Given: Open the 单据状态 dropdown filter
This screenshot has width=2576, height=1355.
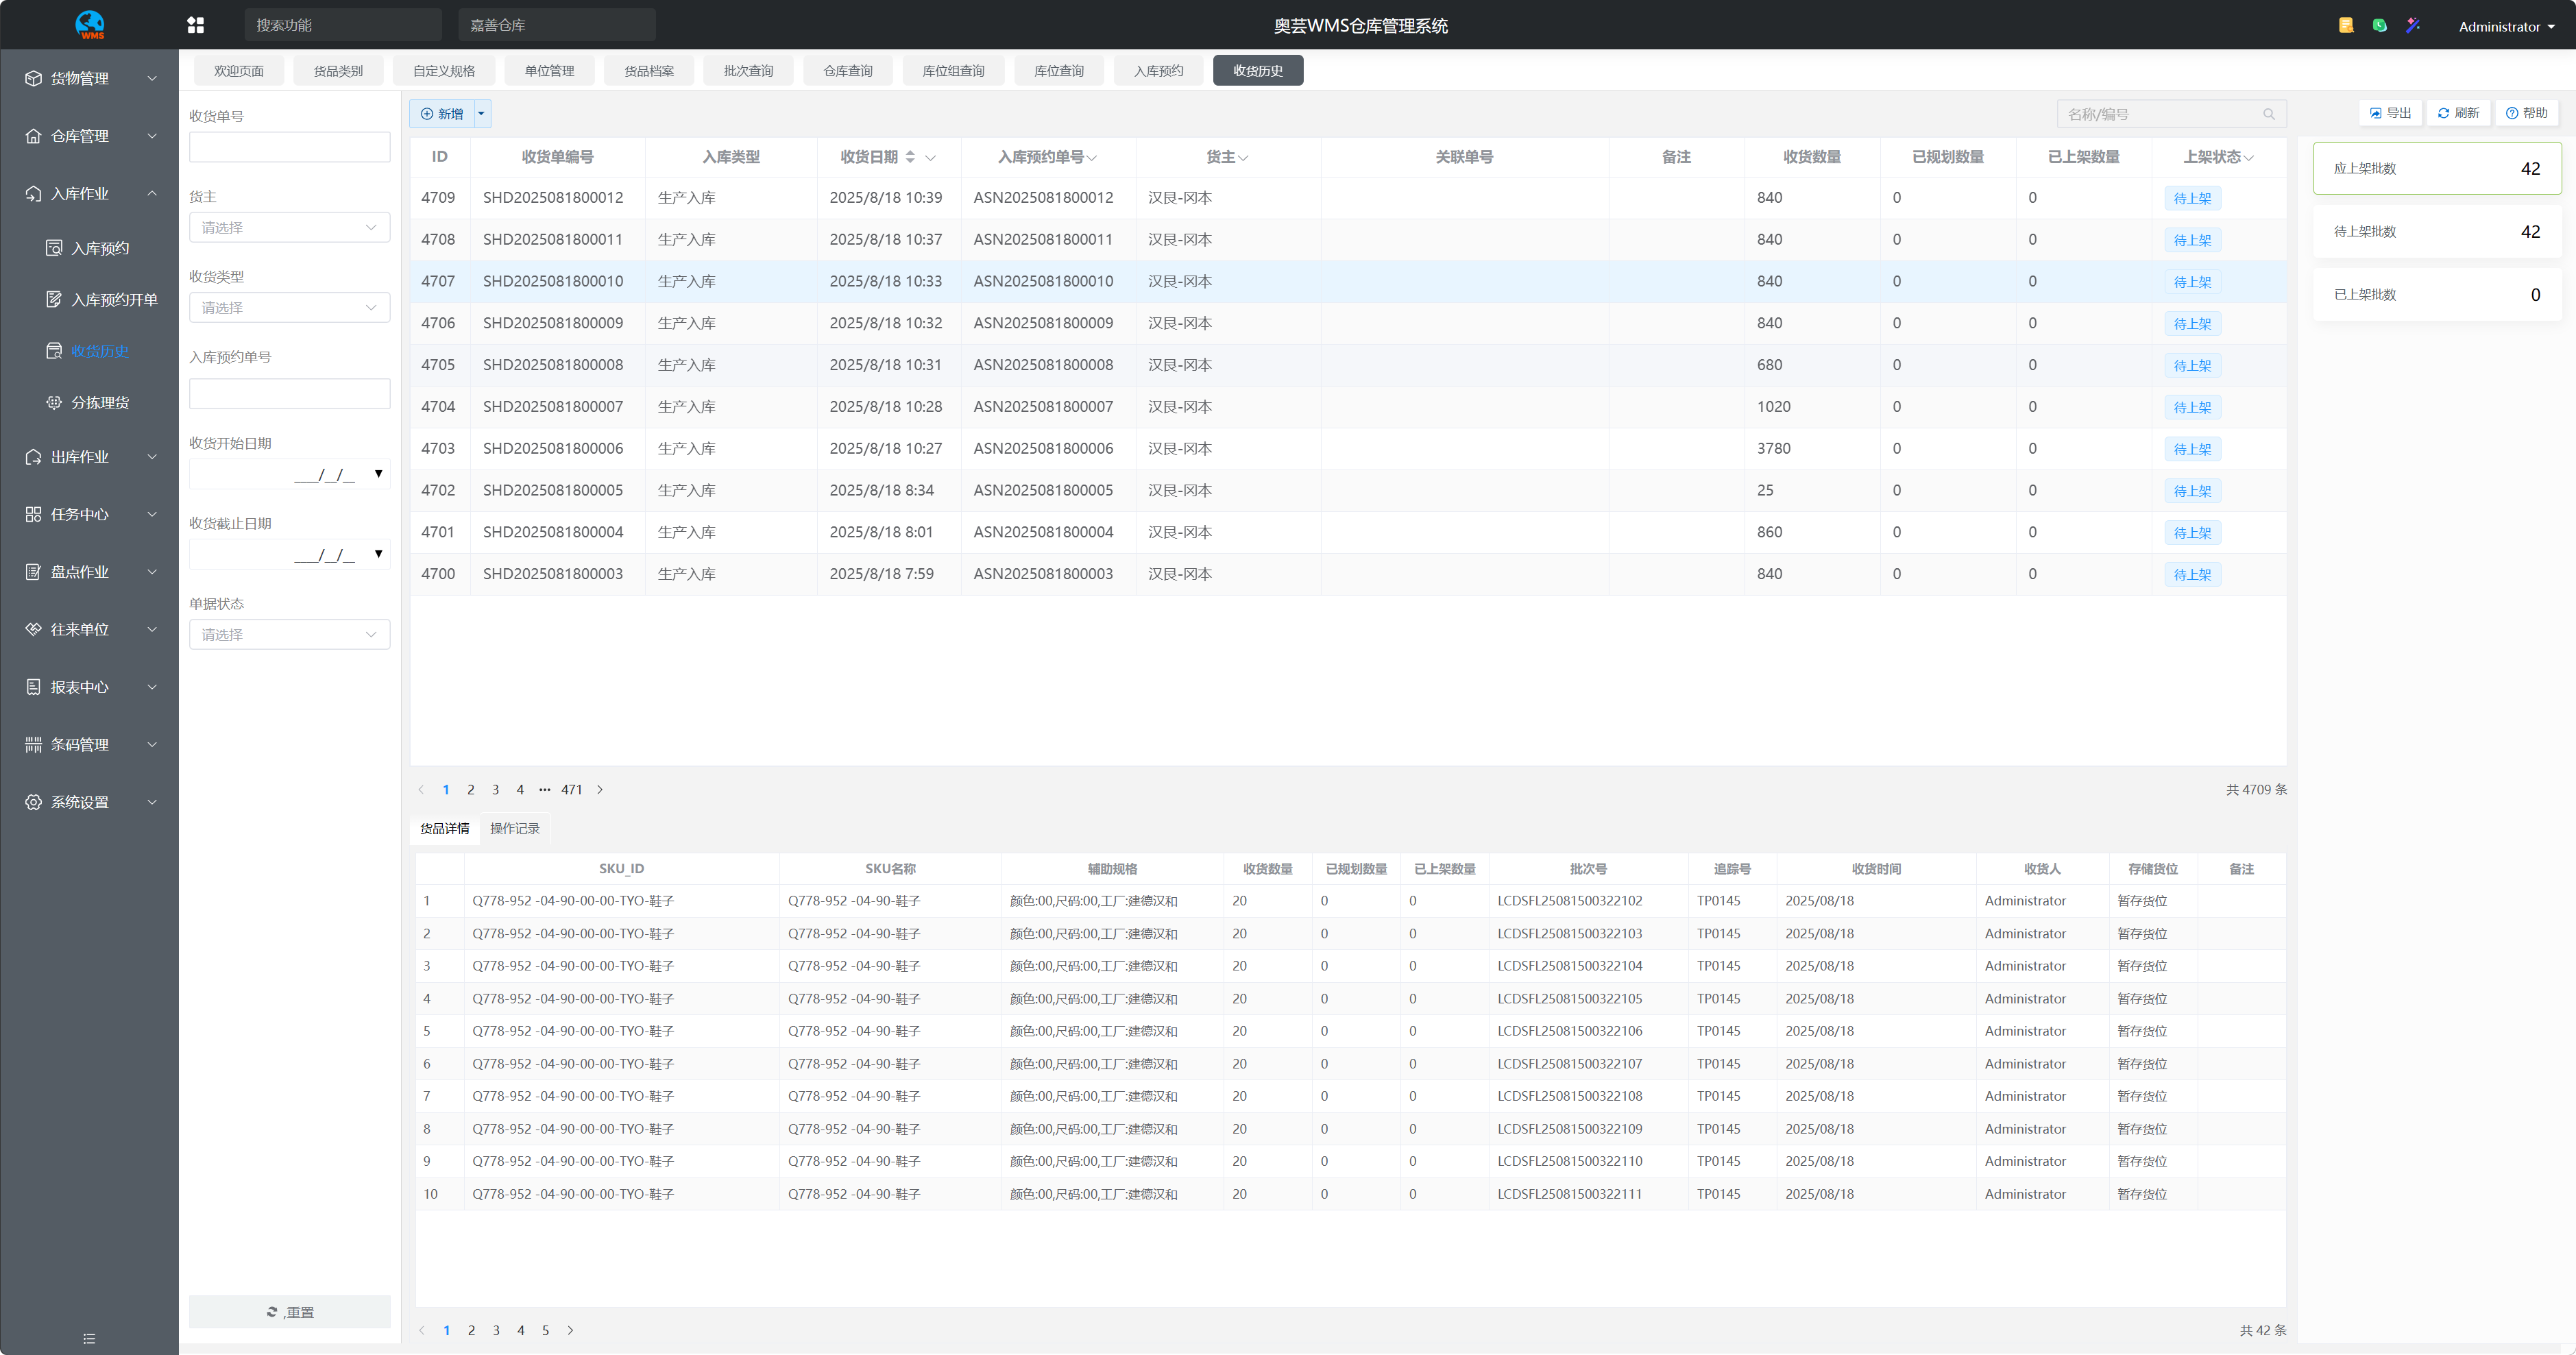Looking at the screenshot, I should pos(289,634).
